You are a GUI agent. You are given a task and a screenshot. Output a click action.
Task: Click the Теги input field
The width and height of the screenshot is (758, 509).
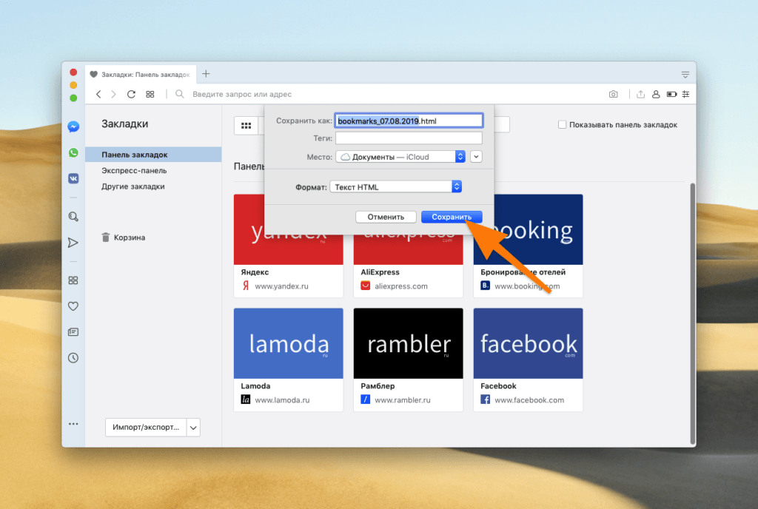pos(409,138)
